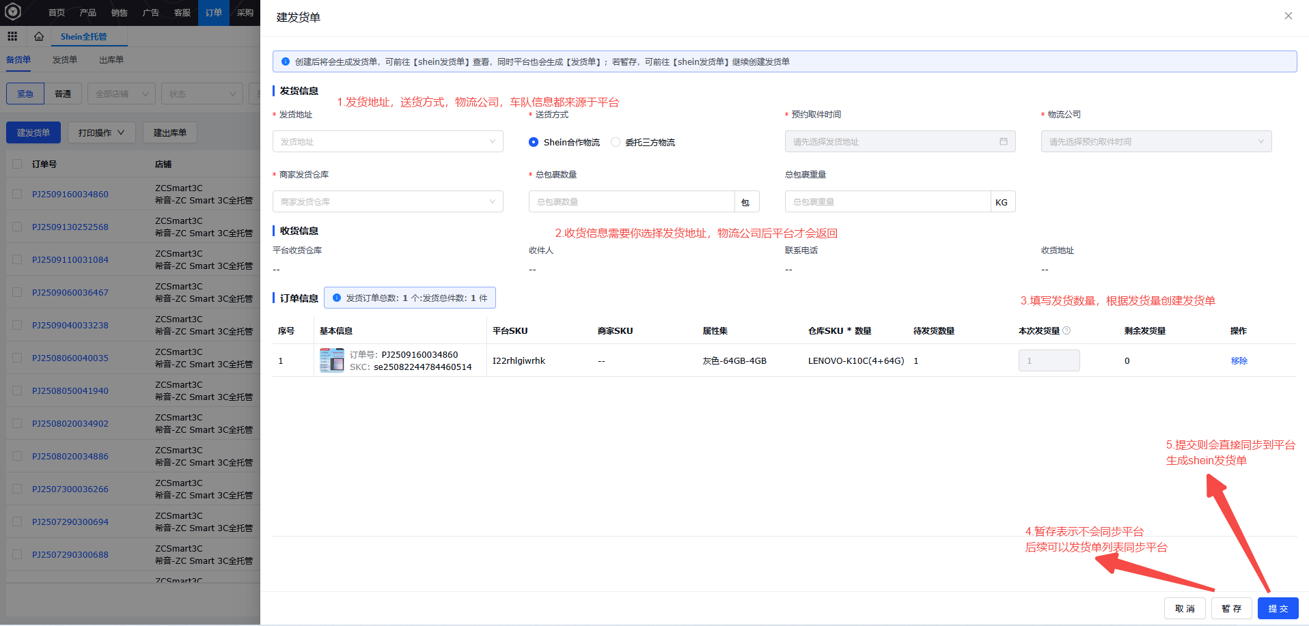
Task: Click the info icon in 发货订单总数 badge
Action: tap(336, 298)
